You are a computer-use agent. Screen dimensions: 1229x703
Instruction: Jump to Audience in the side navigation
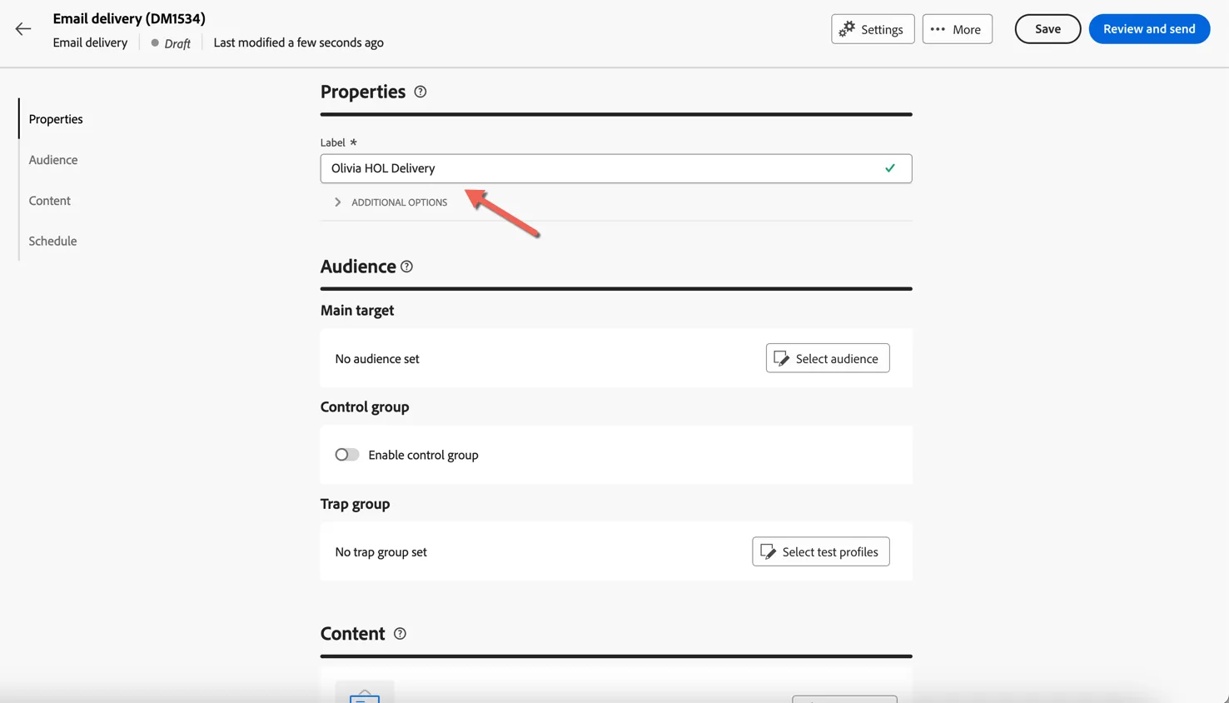coord(53,160)
